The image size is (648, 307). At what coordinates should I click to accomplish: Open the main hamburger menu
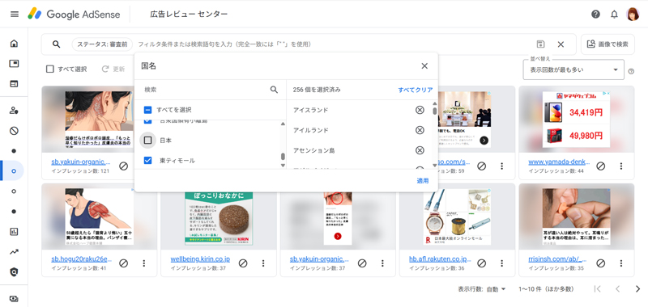[x=15, y=14]
